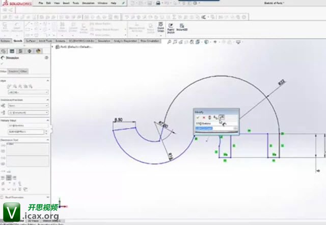Open the PropertyManager tab
Viewport: 326px width, 225px height.
[x=12, y=51]
